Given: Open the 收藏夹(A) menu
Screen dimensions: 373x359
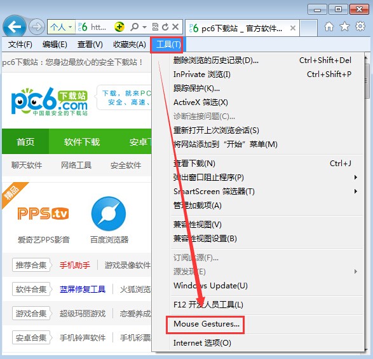Looking at the screenshot, I should point(130,45).
